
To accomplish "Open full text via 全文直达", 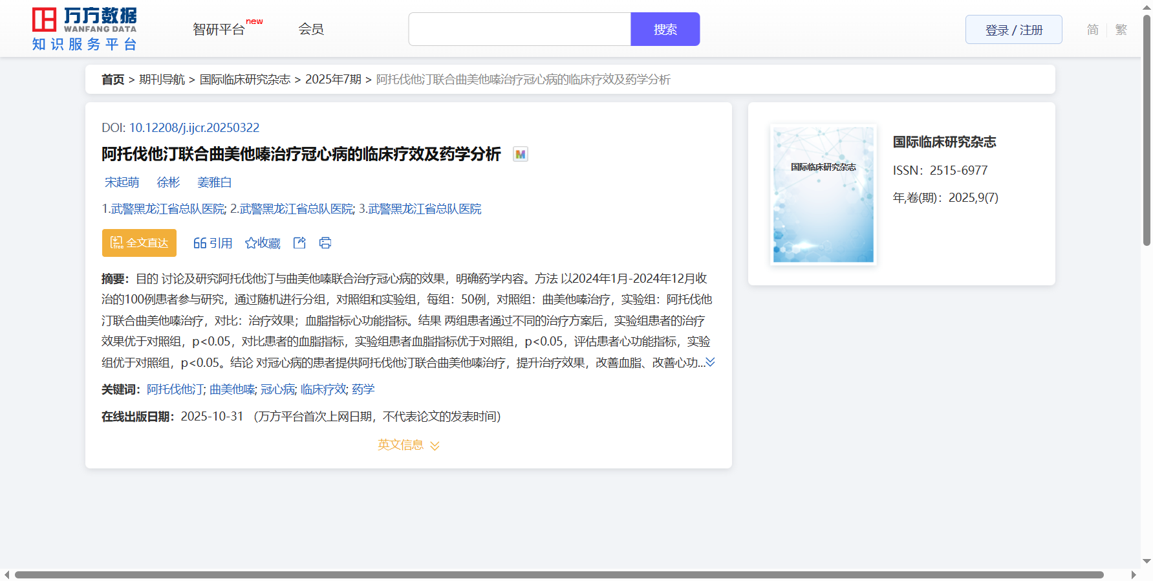I will [139, 243].
